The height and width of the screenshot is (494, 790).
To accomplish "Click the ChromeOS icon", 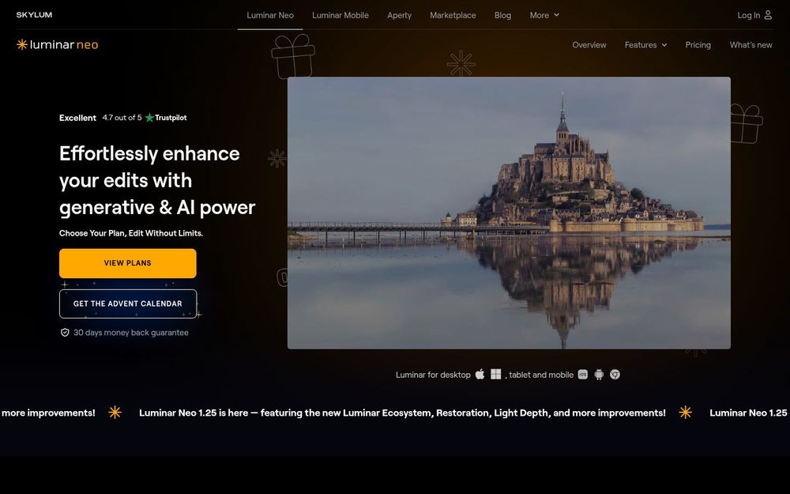I will [615, 375].
